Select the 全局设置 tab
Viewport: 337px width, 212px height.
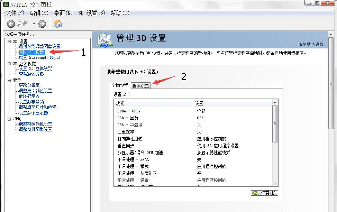click(120, 85)
